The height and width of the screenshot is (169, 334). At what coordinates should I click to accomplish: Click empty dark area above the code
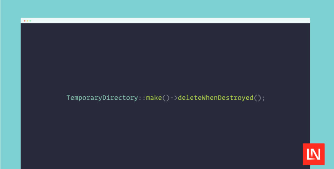165,58
